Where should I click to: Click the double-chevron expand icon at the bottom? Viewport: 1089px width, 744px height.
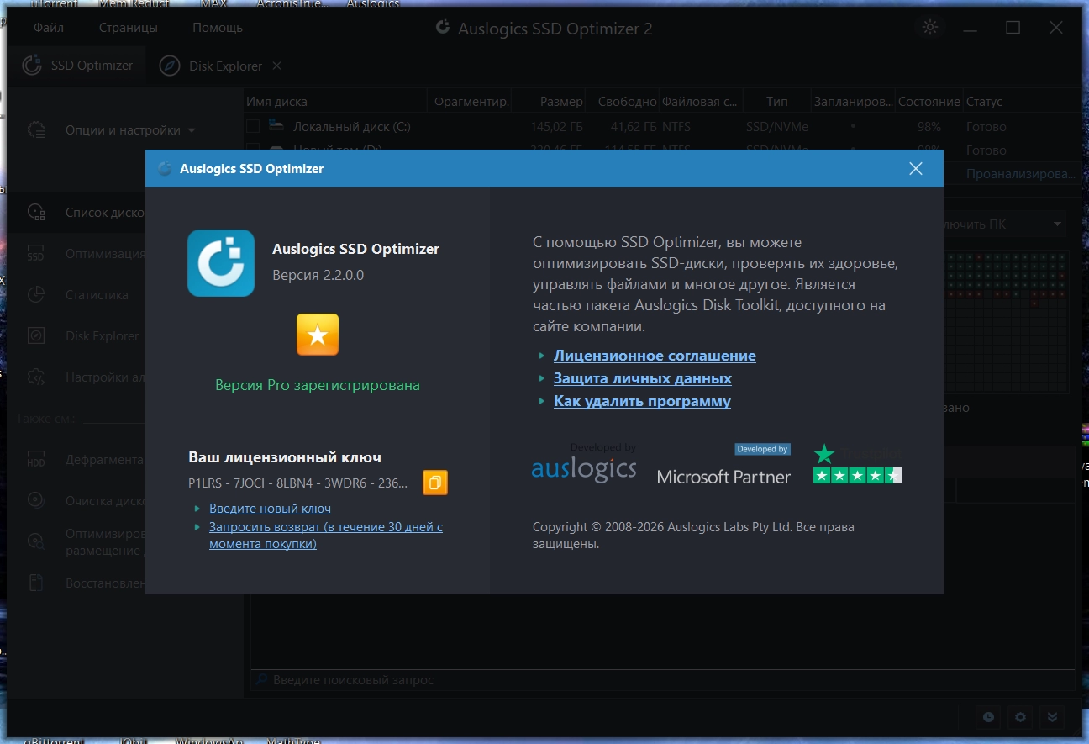coord(1052,717)
